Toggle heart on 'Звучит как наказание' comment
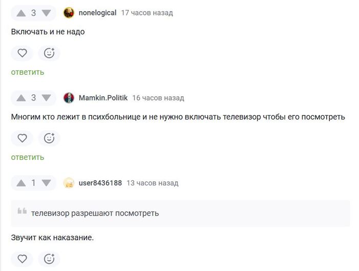The height and width of the screenshot is (271, 359). [22, 259]
